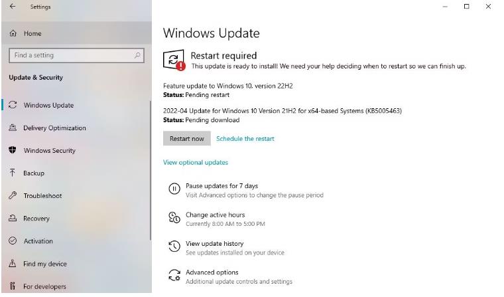Click the Restart now button
This screenshot has height=297, width=504.
(187, 138)
